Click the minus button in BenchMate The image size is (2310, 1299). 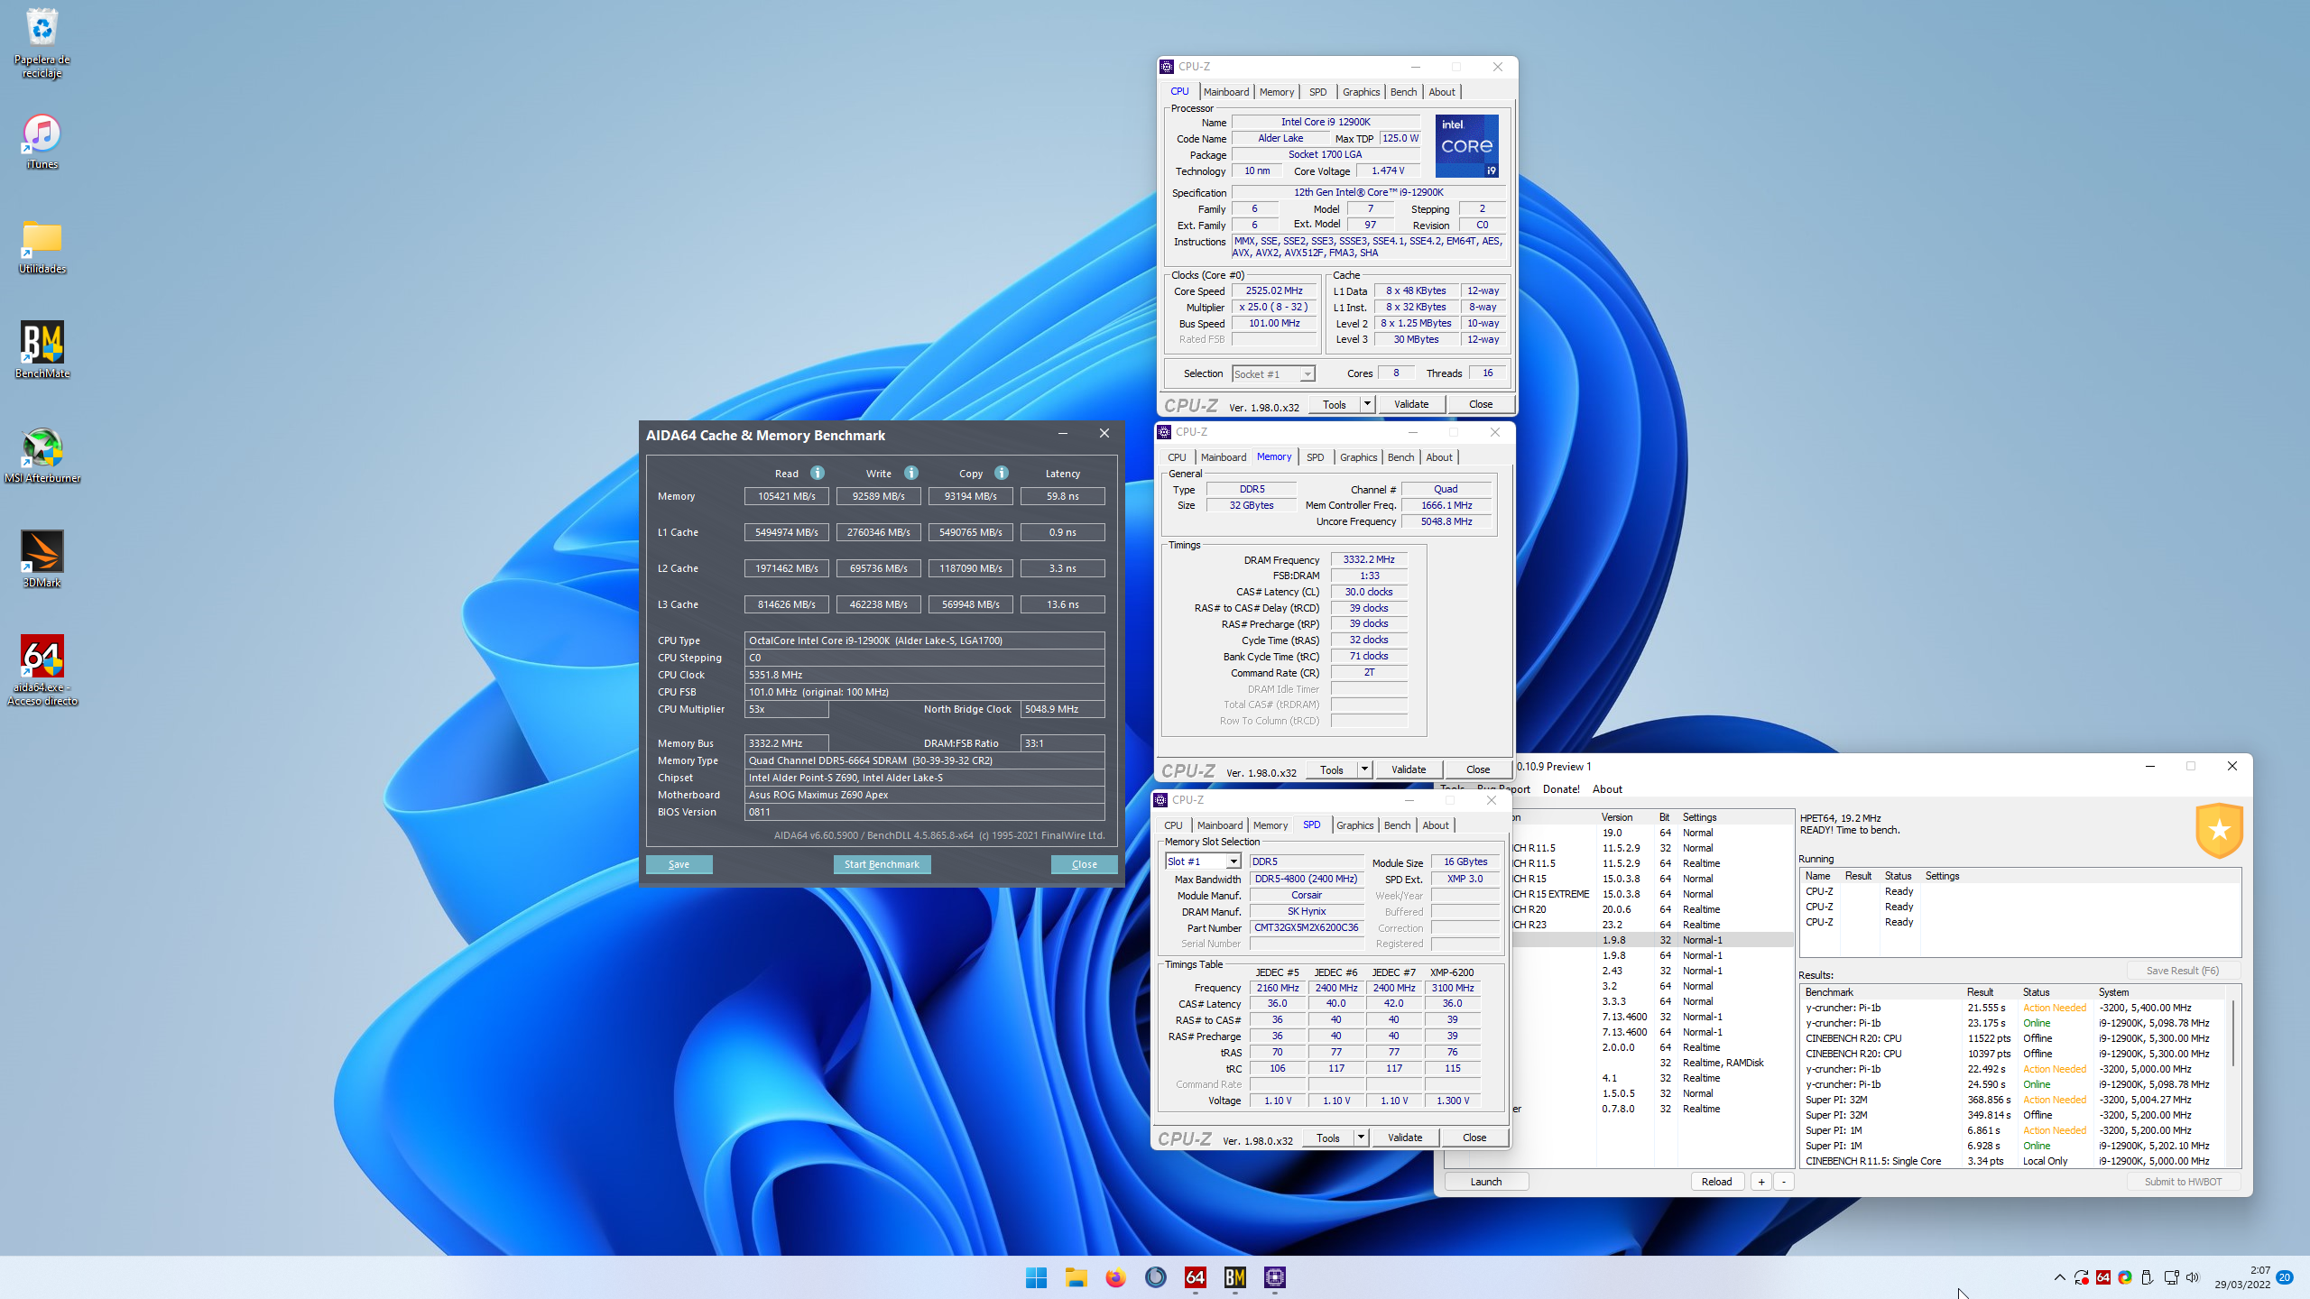click(1784, 1182)
